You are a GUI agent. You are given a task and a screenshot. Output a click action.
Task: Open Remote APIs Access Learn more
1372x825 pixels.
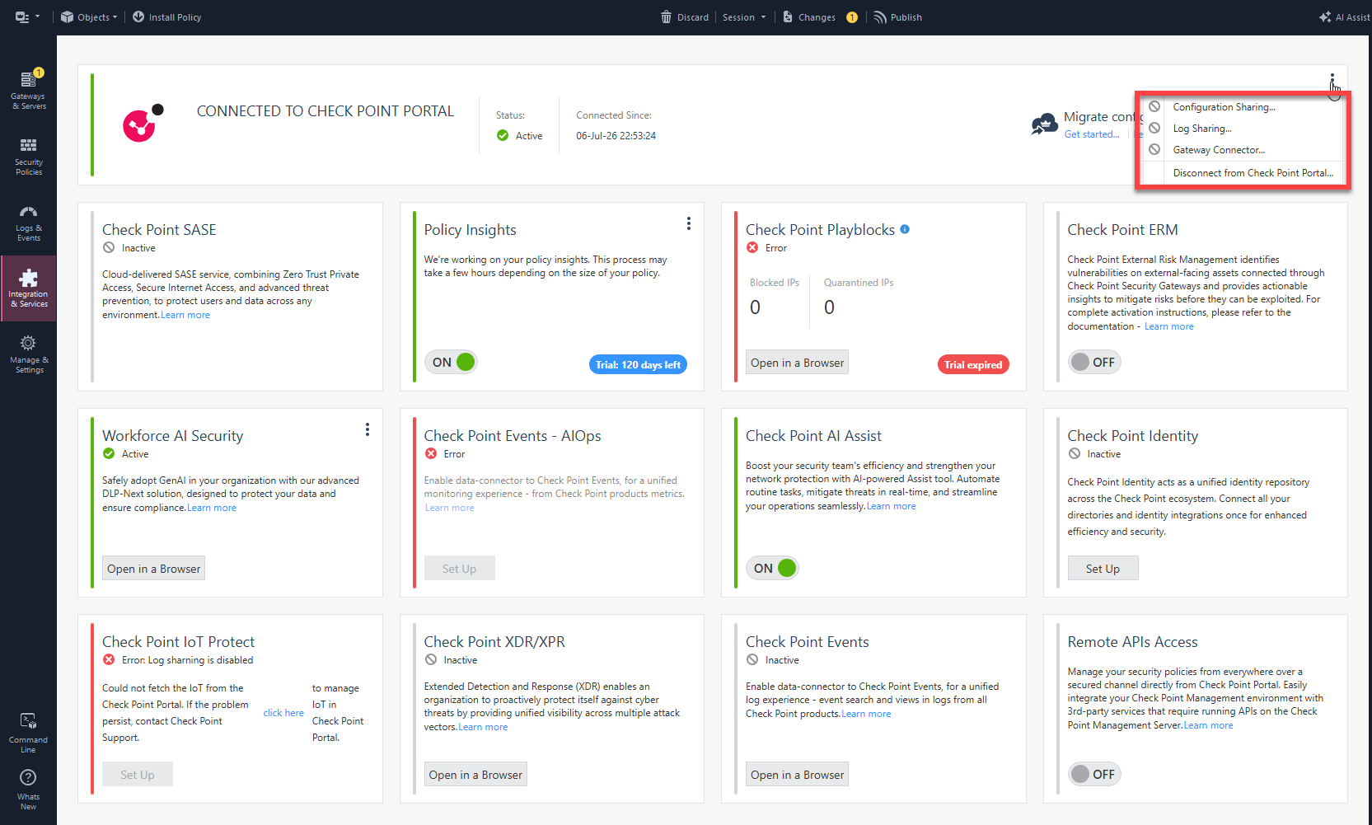coord(1208,725)
